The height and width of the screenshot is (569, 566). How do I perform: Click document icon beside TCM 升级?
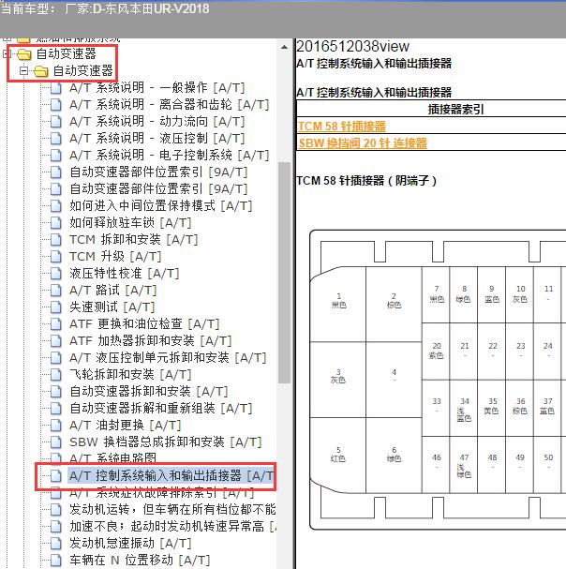tap(55, 257)
